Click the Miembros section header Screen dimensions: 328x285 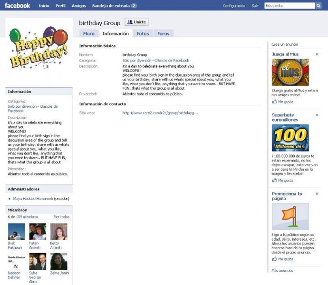pos(39,210)
